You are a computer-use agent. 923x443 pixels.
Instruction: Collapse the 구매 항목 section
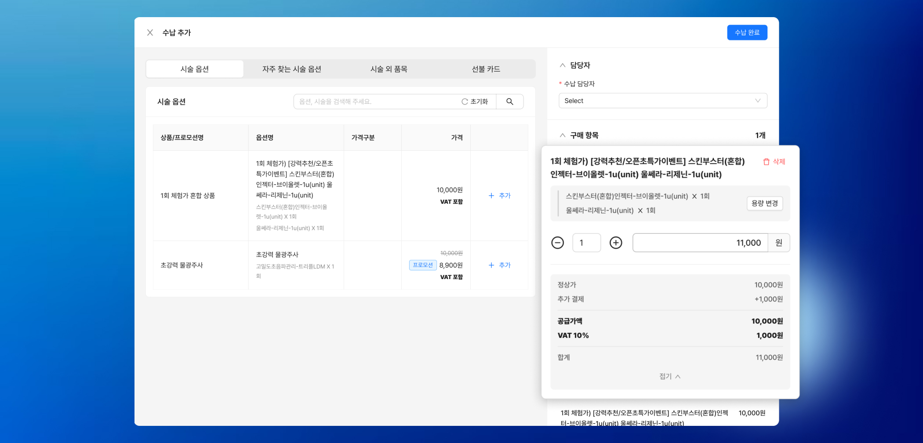563,135
